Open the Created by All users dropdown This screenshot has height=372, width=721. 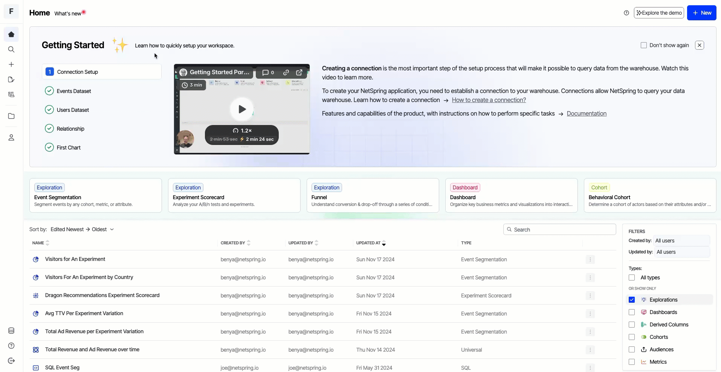tap(681, 241)
